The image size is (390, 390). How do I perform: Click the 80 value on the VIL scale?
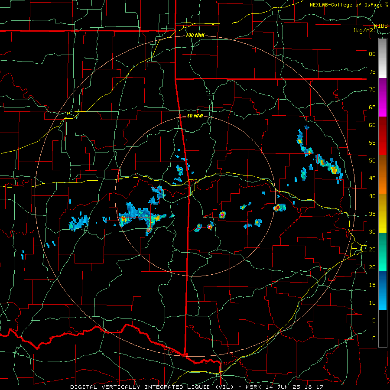tap(372, 54)
